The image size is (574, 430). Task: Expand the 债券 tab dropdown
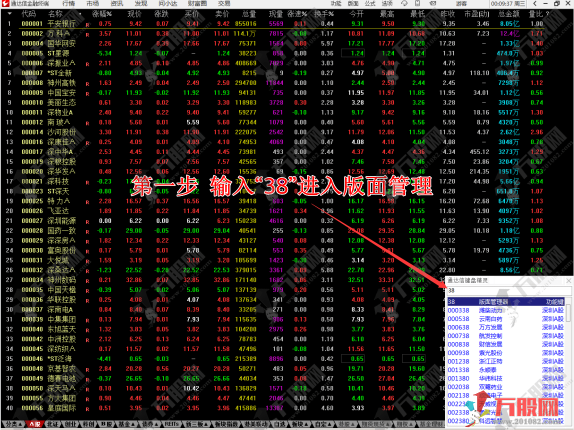point(155,424)
